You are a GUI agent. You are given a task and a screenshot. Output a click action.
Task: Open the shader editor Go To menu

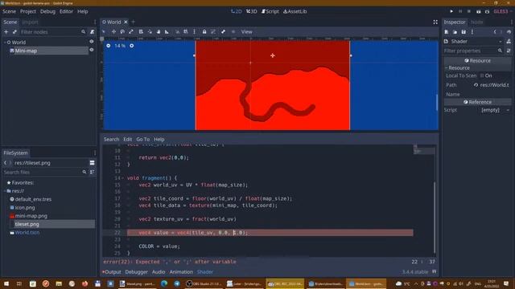(x=143, y=139)
